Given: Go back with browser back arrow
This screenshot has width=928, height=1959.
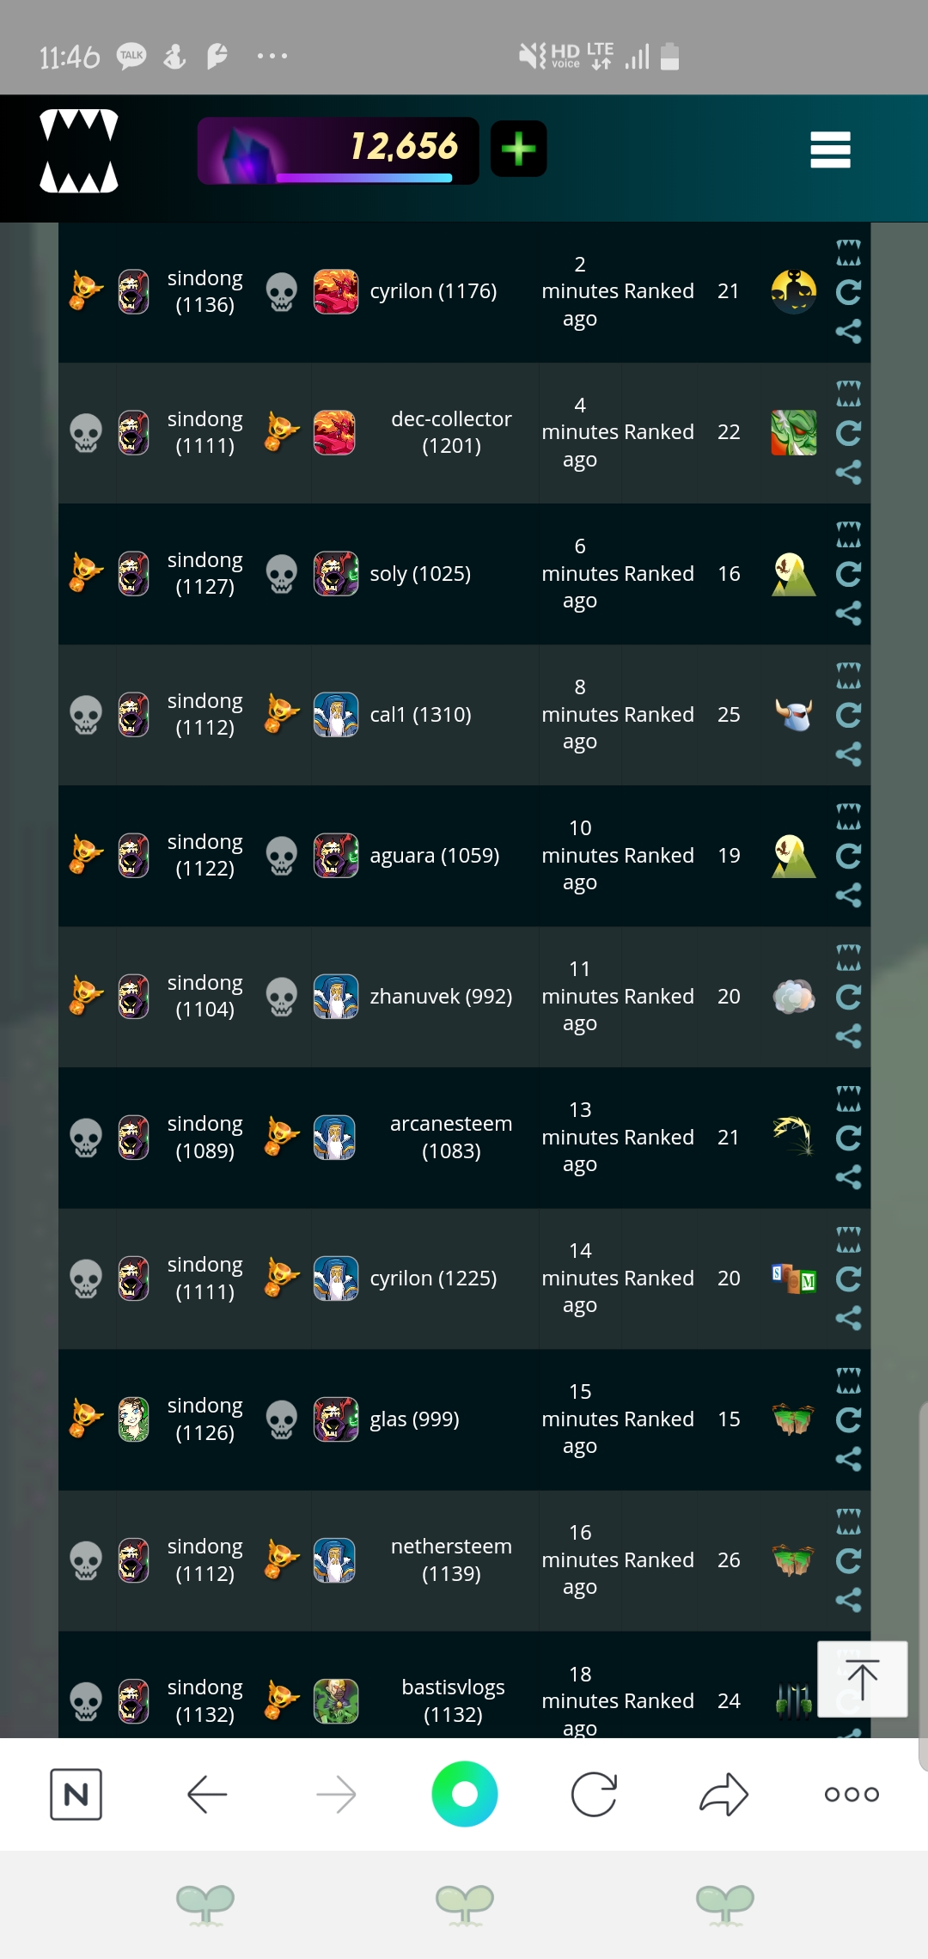Looking at the screenshot, I should pos(207,1794).
